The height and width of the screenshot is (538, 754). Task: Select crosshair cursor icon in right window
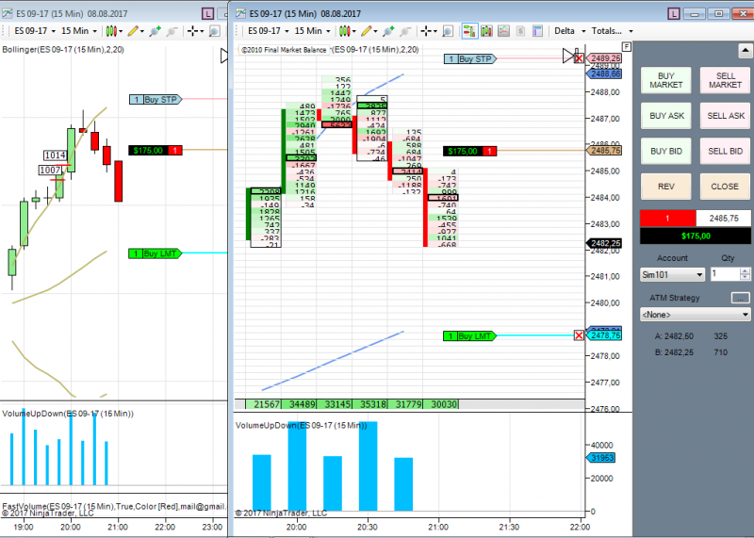coord(425,31)
